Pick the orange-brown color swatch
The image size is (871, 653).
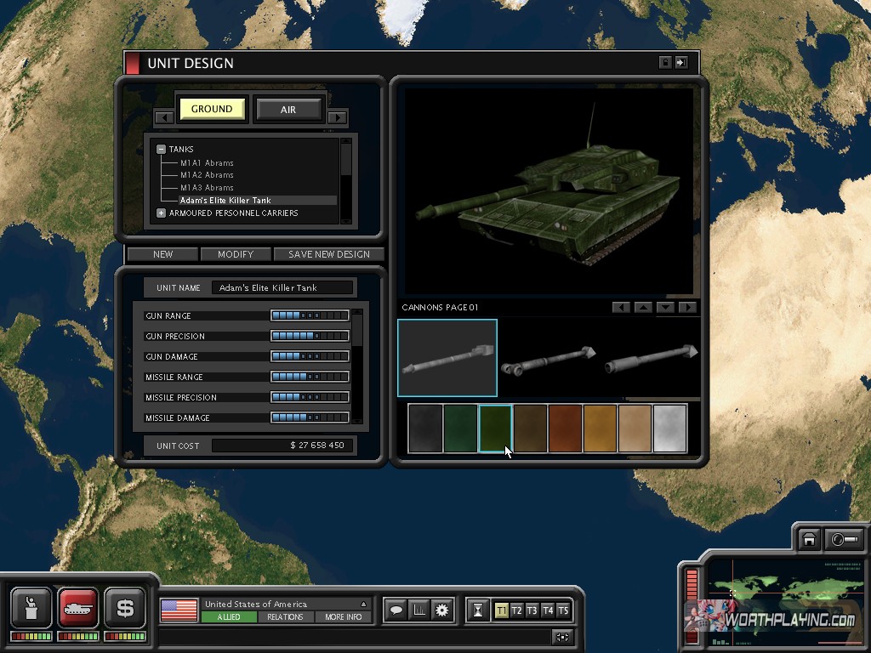coord(566,429)
